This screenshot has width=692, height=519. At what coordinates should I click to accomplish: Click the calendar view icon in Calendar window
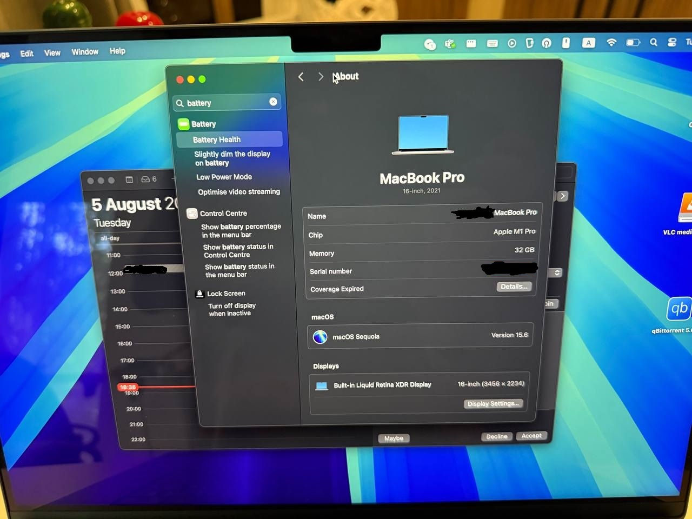(129, 179)
